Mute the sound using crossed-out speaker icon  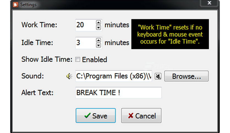(x=158, y=76)
